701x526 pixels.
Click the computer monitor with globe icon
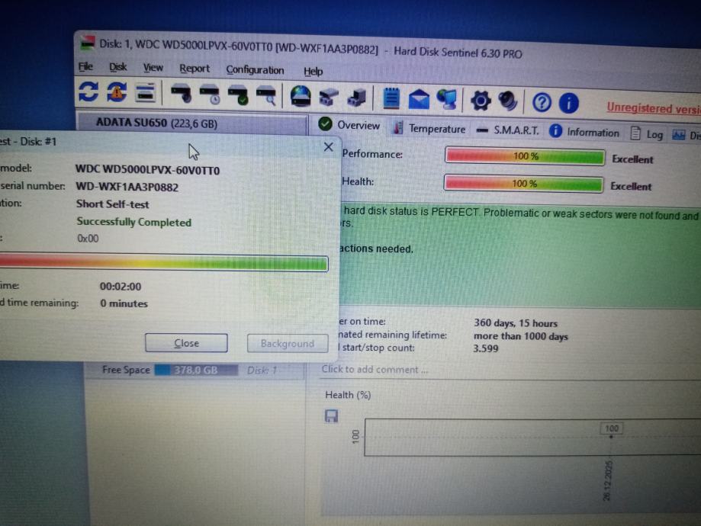[447, 100]
